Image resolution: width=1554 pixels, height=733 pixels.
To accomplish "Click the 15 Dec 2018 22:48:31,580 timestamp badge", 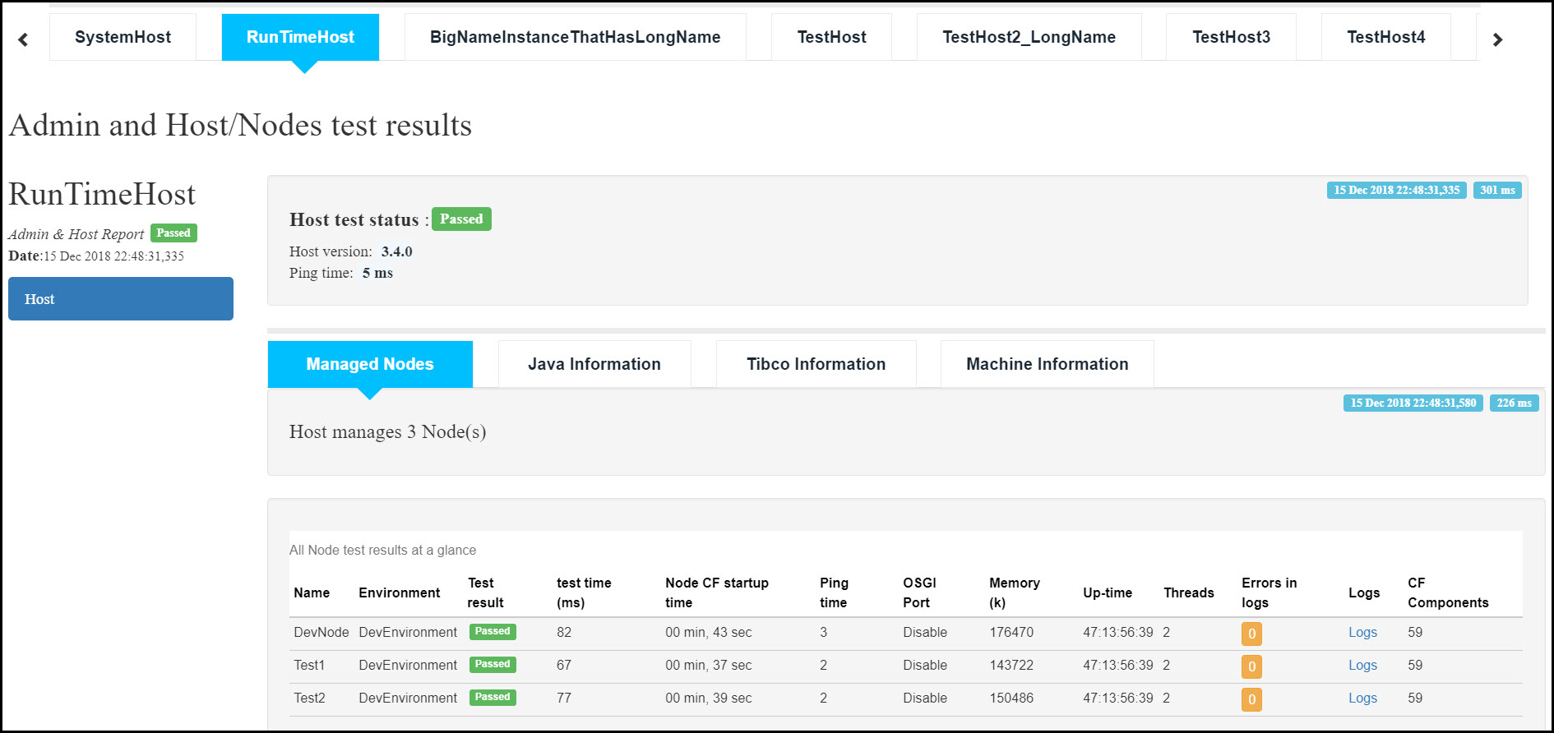I will 1413,403.
